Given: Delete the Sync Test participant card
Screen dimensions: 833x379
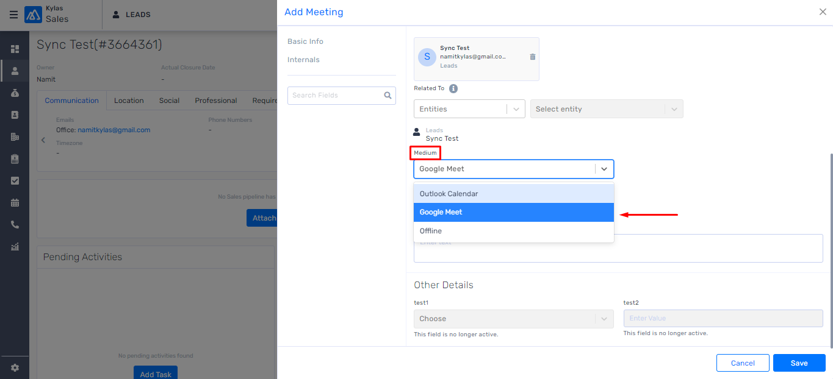Looking at the screenshot, I should [533, 57].
